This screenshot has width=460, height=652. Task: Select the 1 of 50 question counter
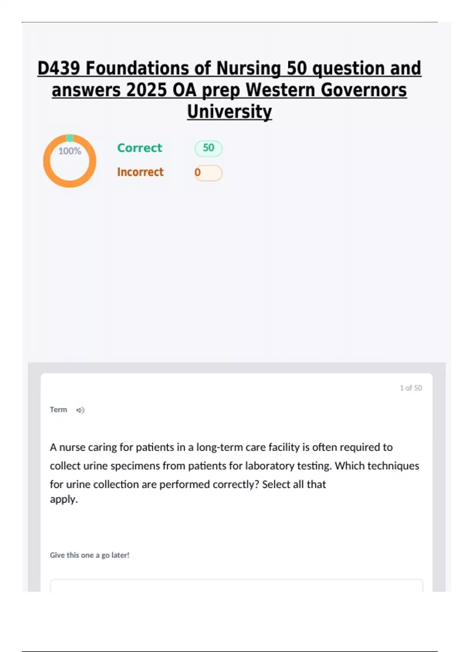pos(411,388)
